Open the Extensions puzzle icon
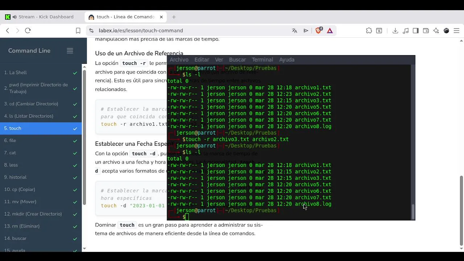 369,31
